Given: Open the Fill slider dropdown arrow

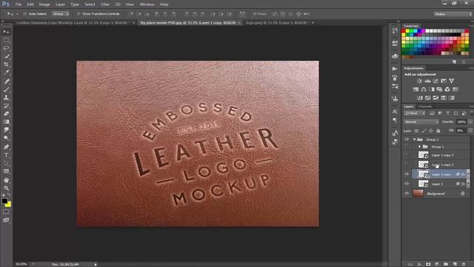Looking at the screenshot, I should pos(470,131).
